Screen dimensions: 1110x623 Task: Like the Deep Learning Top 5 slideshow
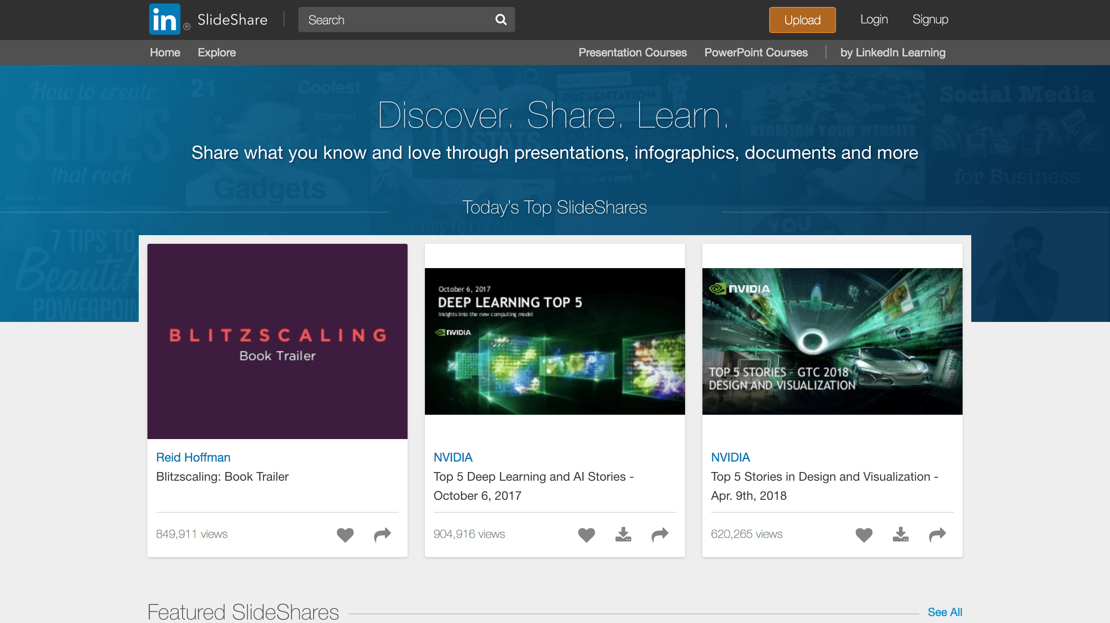(586, 534)
